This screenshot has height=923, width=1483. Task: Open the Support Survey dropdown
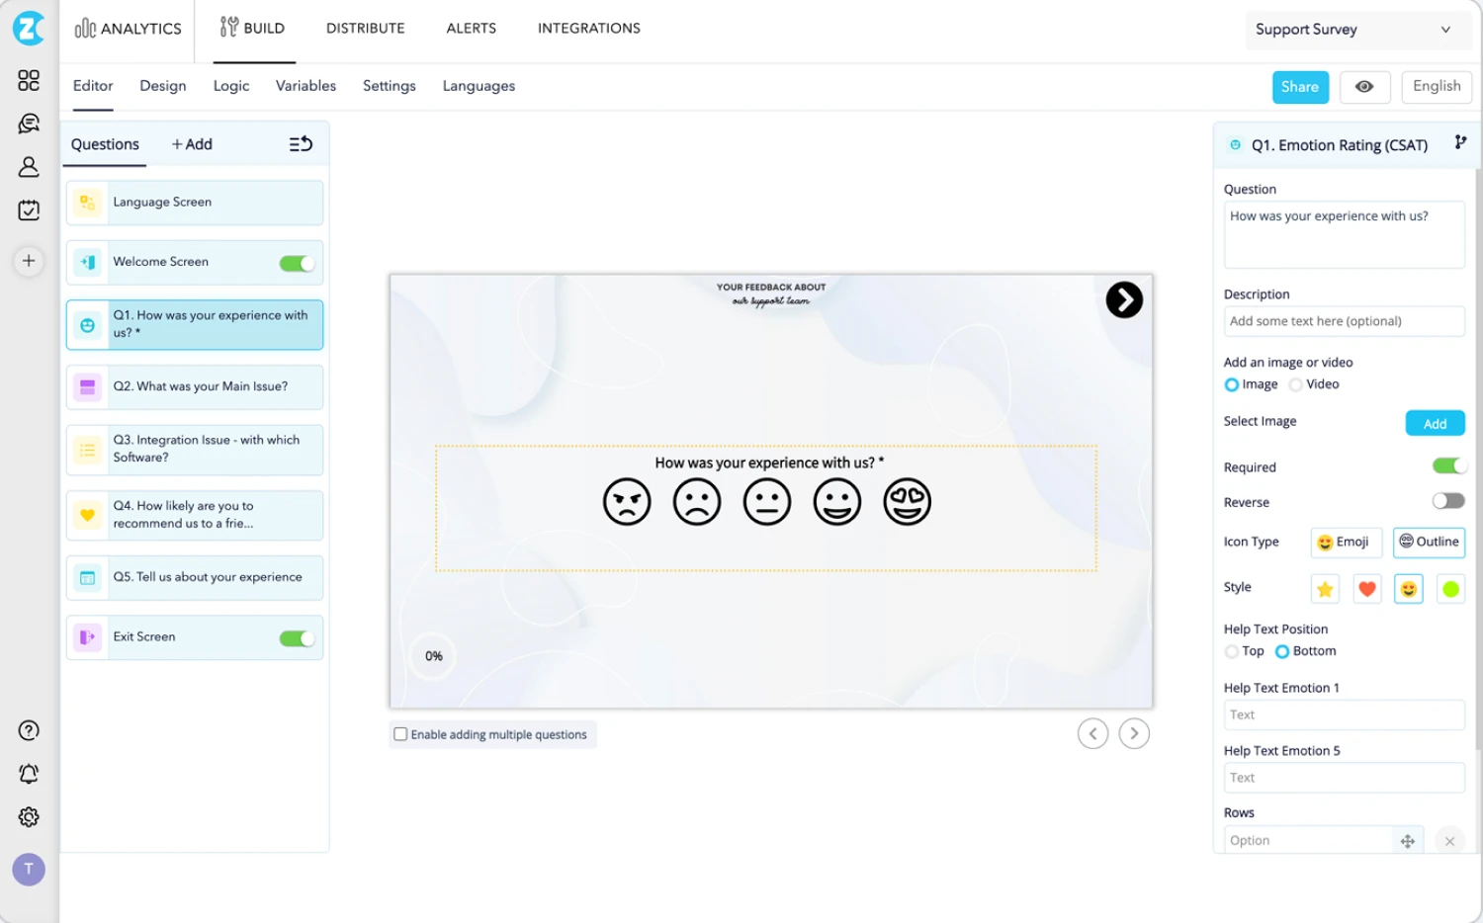pos(1355,30)
